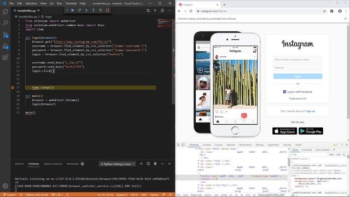Create a new terminal
The width and height of the screenshot is (350, 197).
tap(141, 164)
